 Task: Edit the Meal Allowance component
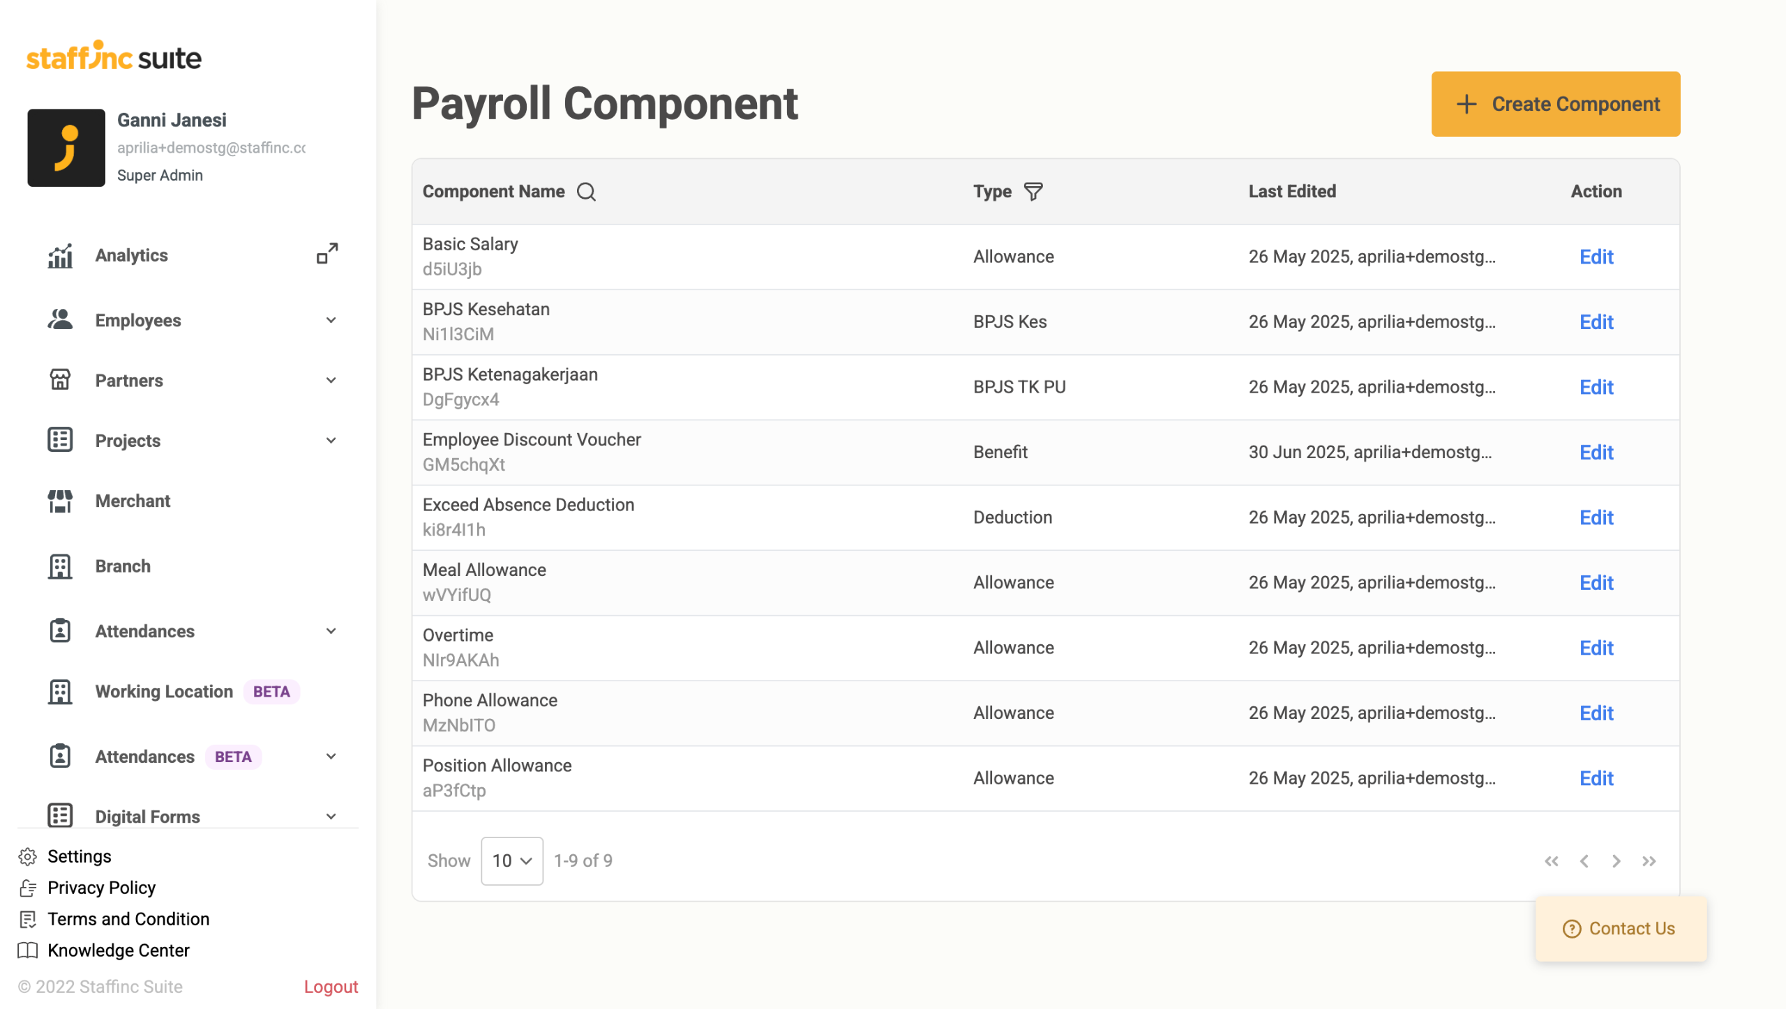[1596, 583]
